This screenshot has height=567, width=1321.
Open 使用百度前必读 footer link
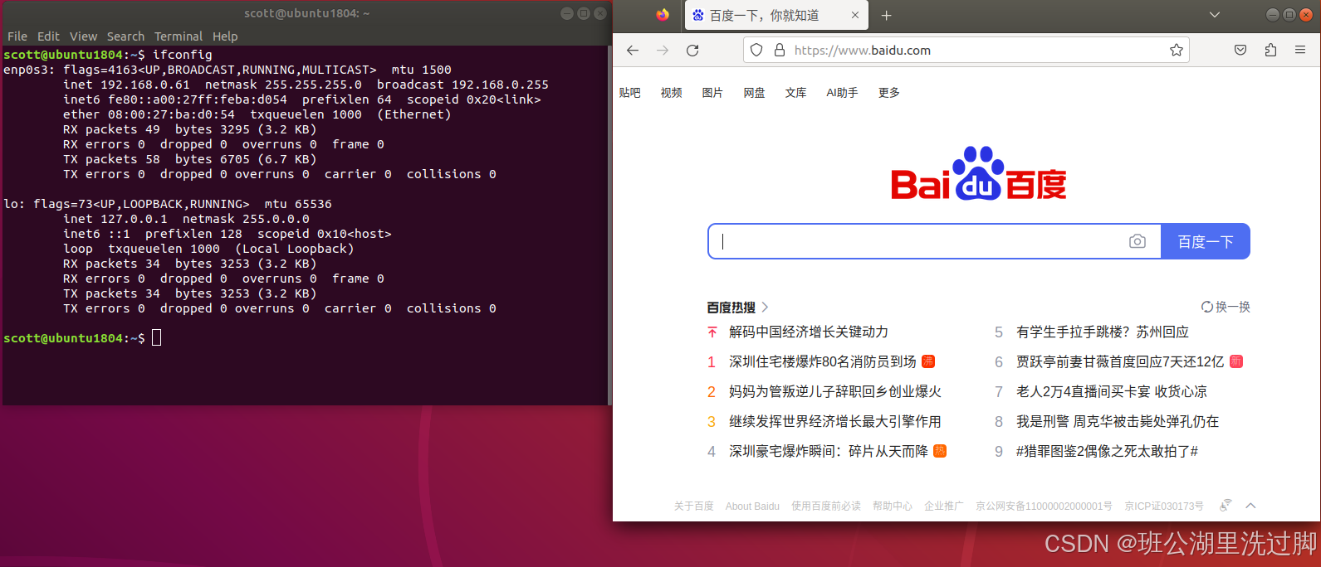click(x=826, y=506)
